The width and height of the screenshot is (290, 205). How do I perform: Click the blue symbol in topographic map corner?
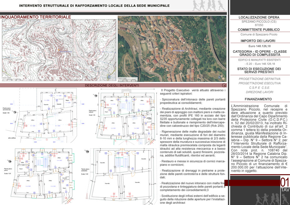[x=109, y=77]
